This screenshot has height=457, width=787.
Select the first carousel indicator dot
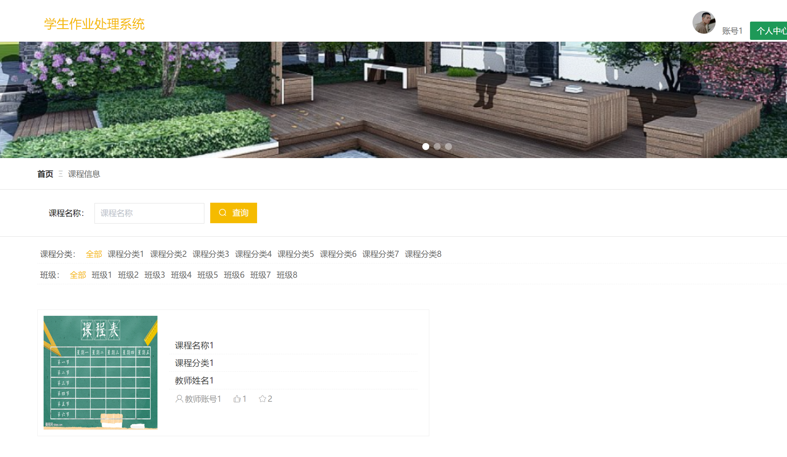pos(426,147)
